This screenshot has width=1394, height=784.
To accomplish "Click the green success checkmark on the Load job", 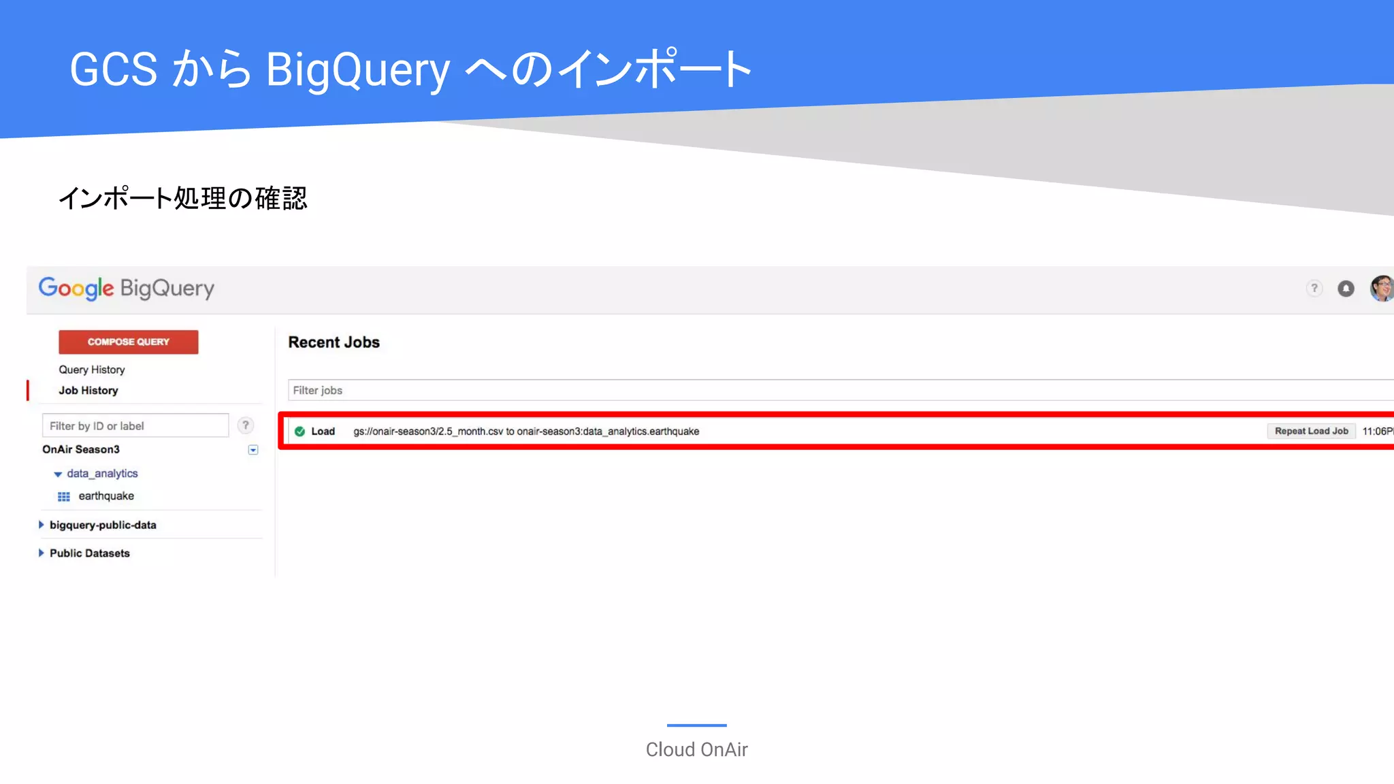I will click(x=299, y=431).
